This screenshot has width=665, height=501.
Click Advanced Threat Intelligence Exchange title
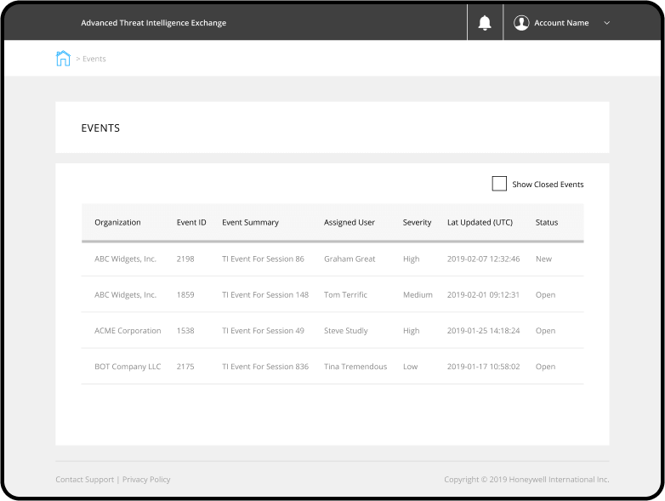[x=154, y=23]
